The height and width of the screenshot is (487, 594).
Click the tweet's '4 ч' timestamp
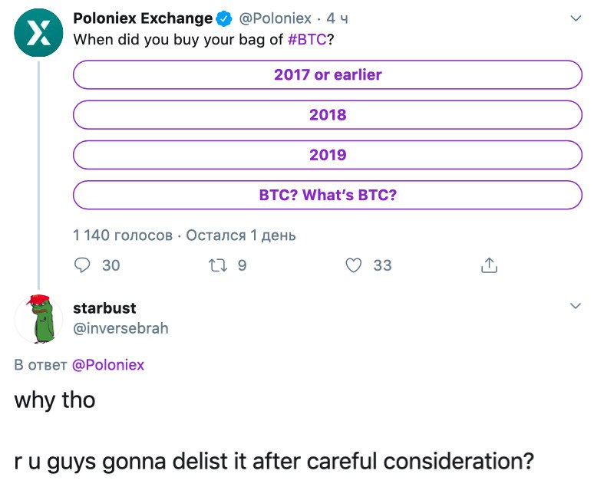tap(337, 18)
